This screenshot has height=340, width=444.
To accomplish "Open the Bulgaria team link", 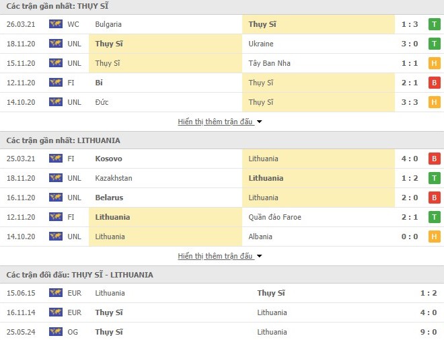I will (109, 24).
